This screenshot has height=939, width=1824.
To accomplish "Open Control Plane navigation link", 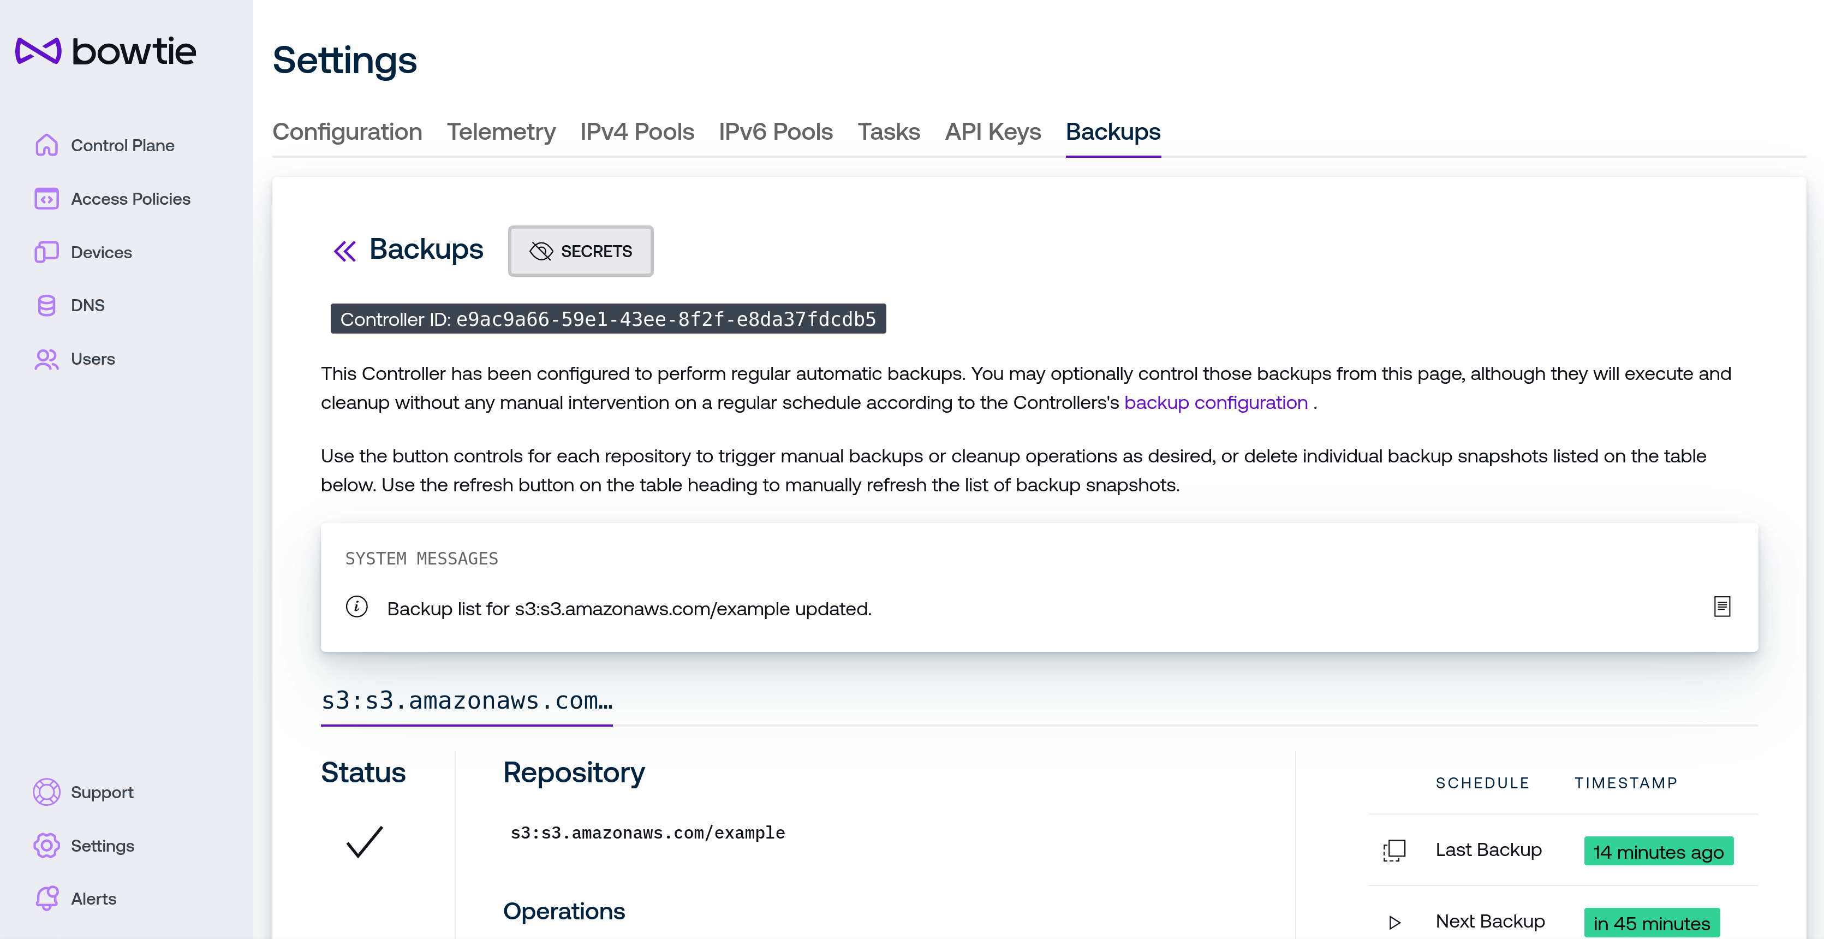I will [x=122, y=145].
